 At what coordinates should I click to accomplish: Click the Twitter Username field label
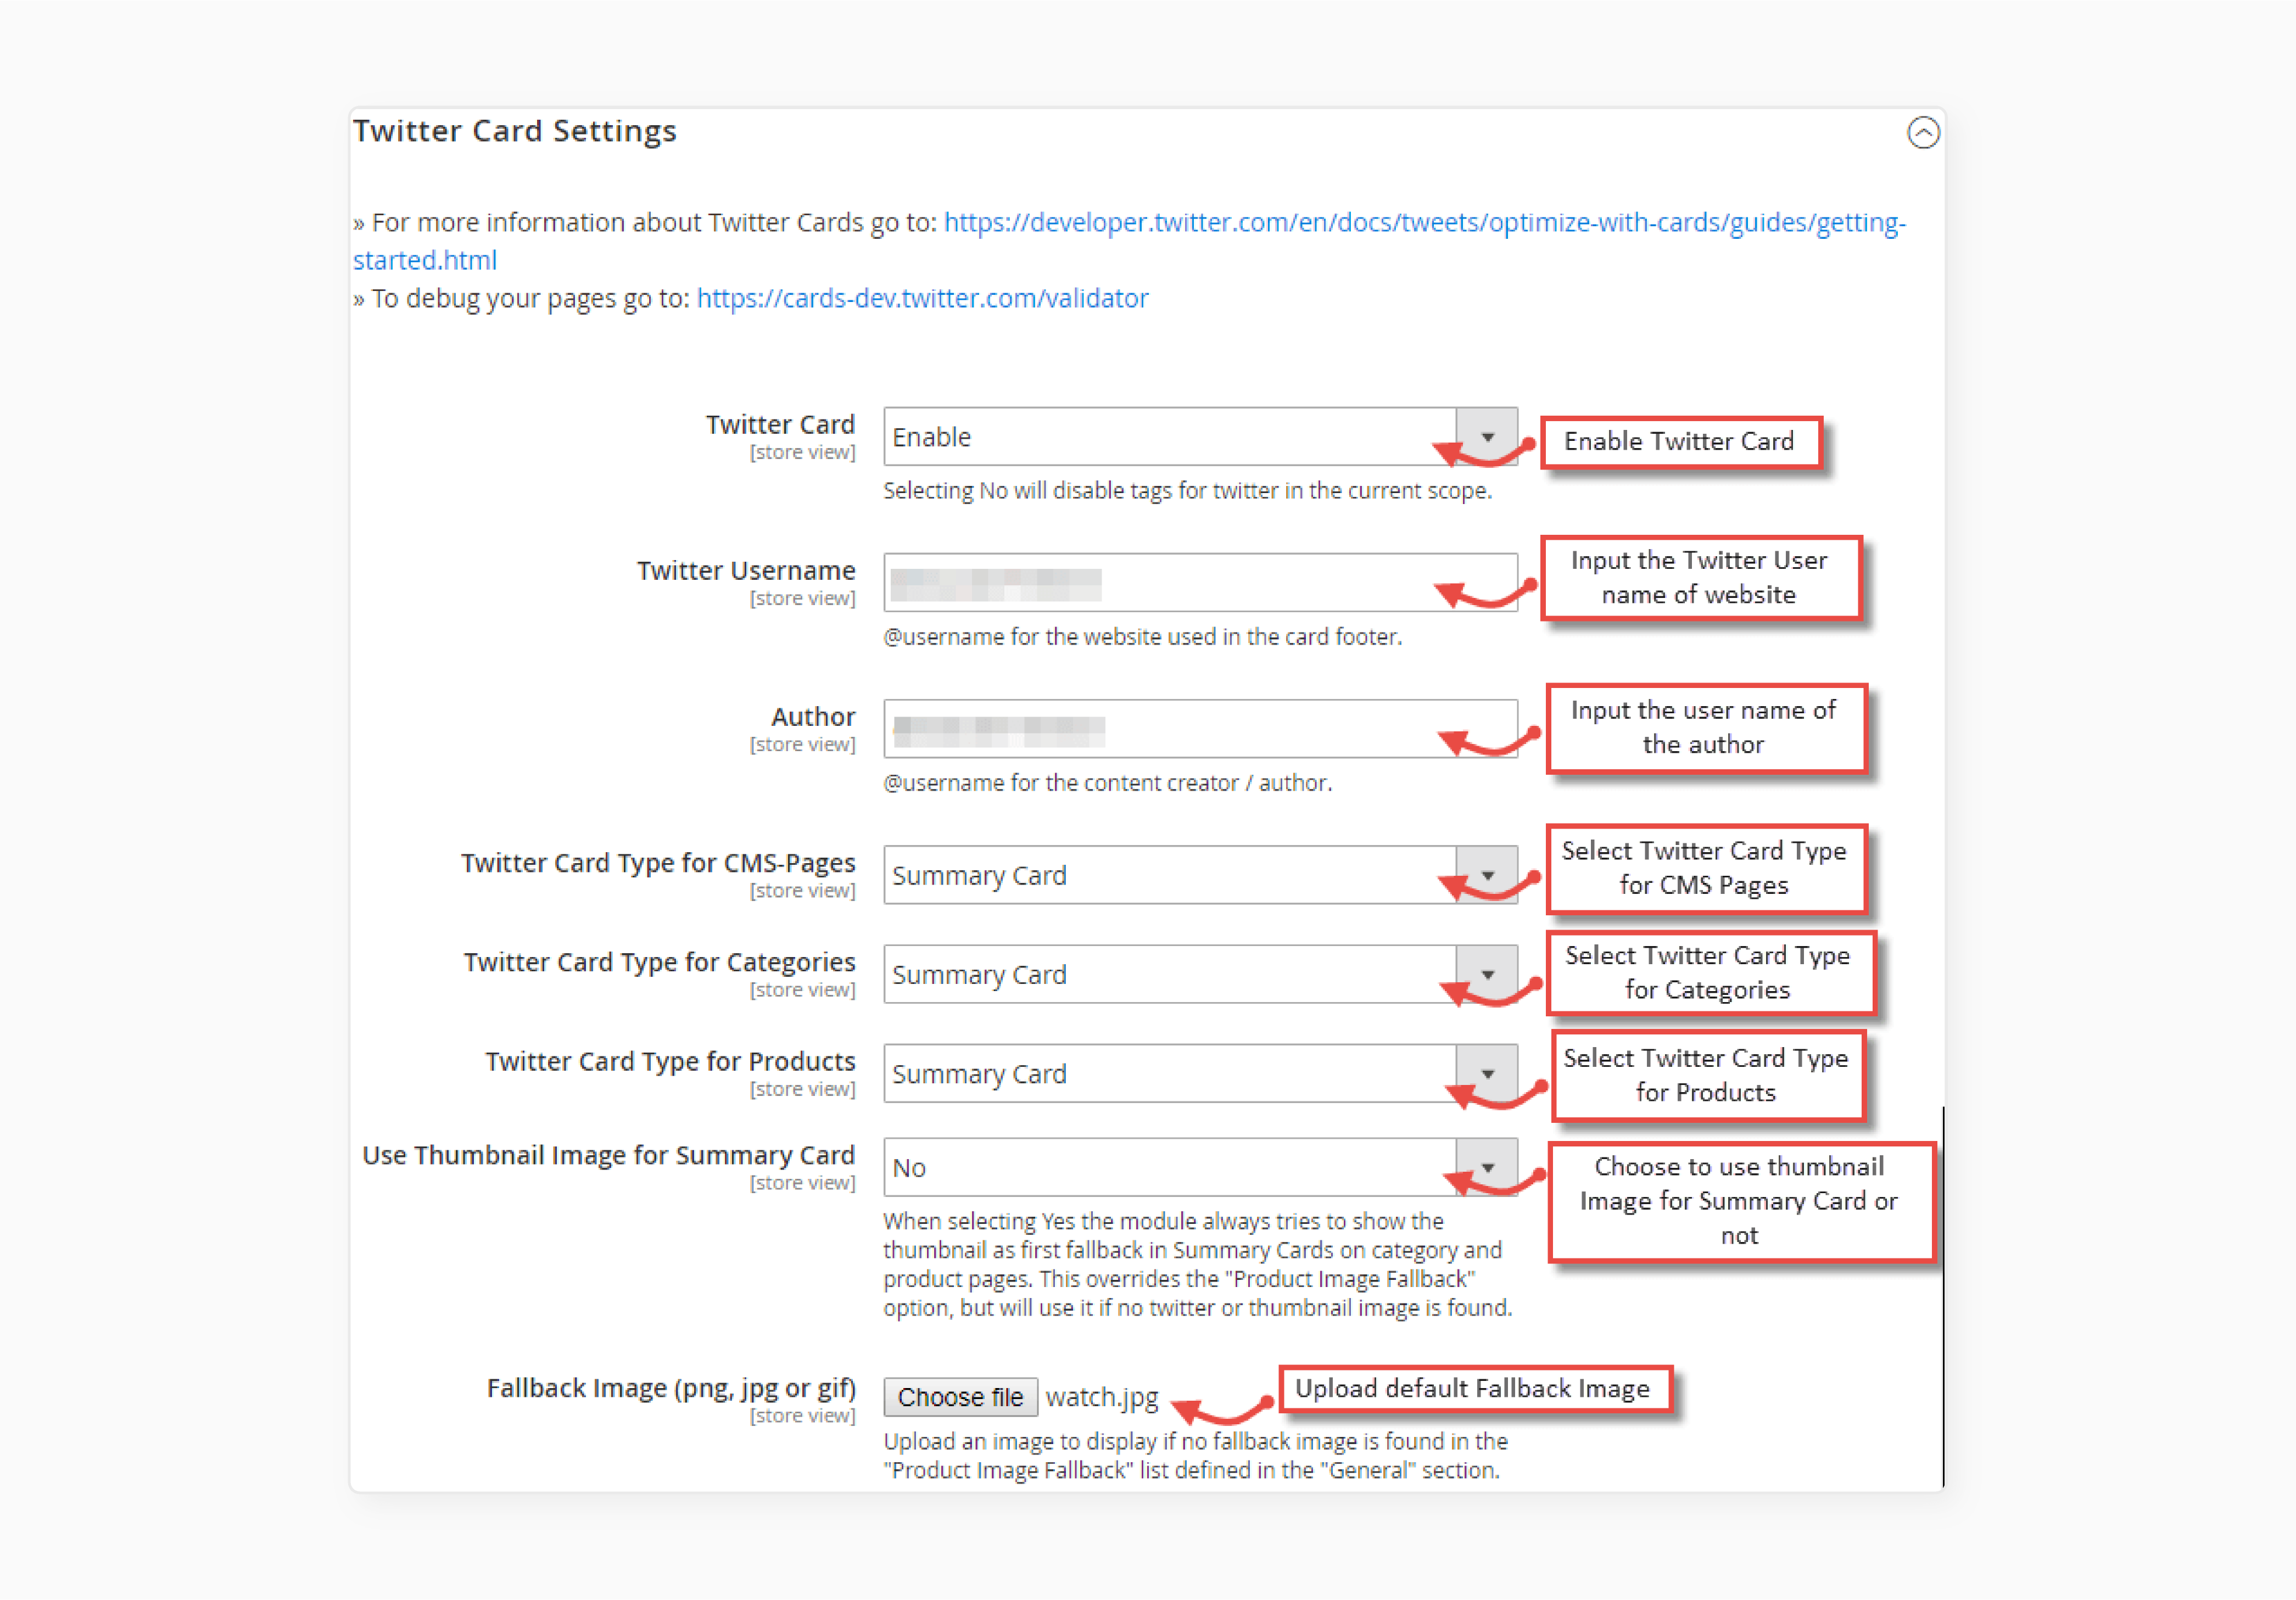coord(746,570)
